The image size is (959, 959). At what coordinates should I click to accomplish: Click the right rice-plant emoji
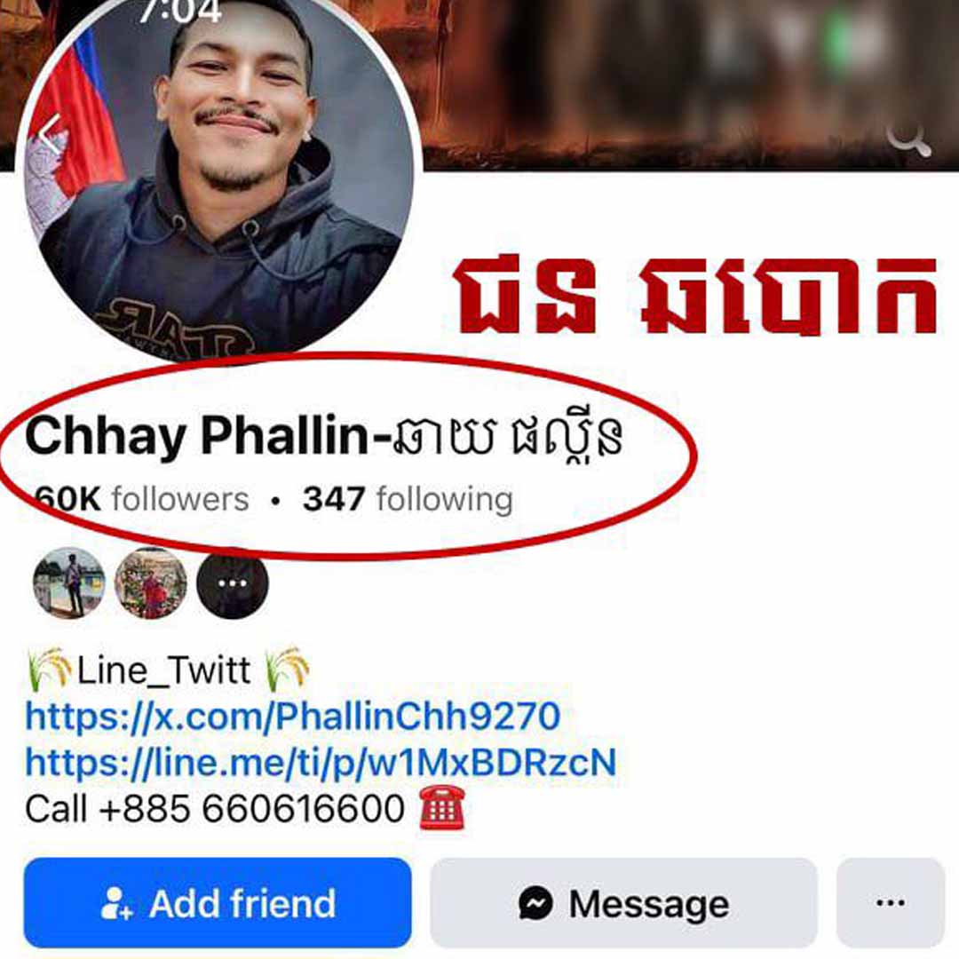point(287,669)
